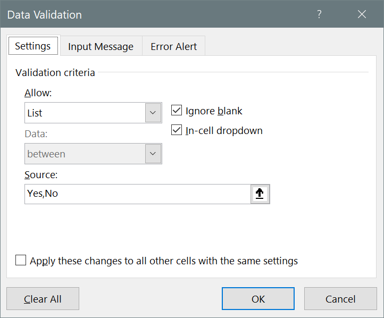384x318 pixels.
Task: Click the Source label above the field
Action: (x=40, y=174)
